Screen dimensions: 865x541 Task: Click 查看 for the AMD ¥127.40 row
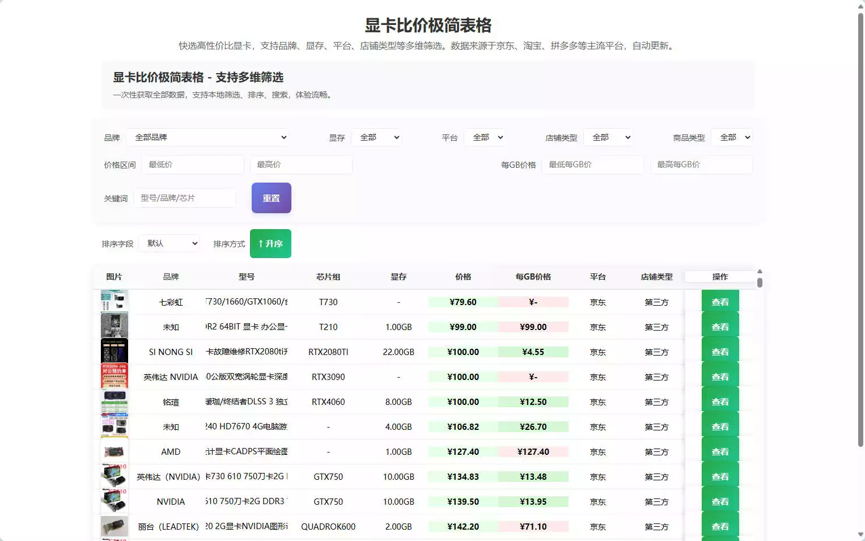720,452
